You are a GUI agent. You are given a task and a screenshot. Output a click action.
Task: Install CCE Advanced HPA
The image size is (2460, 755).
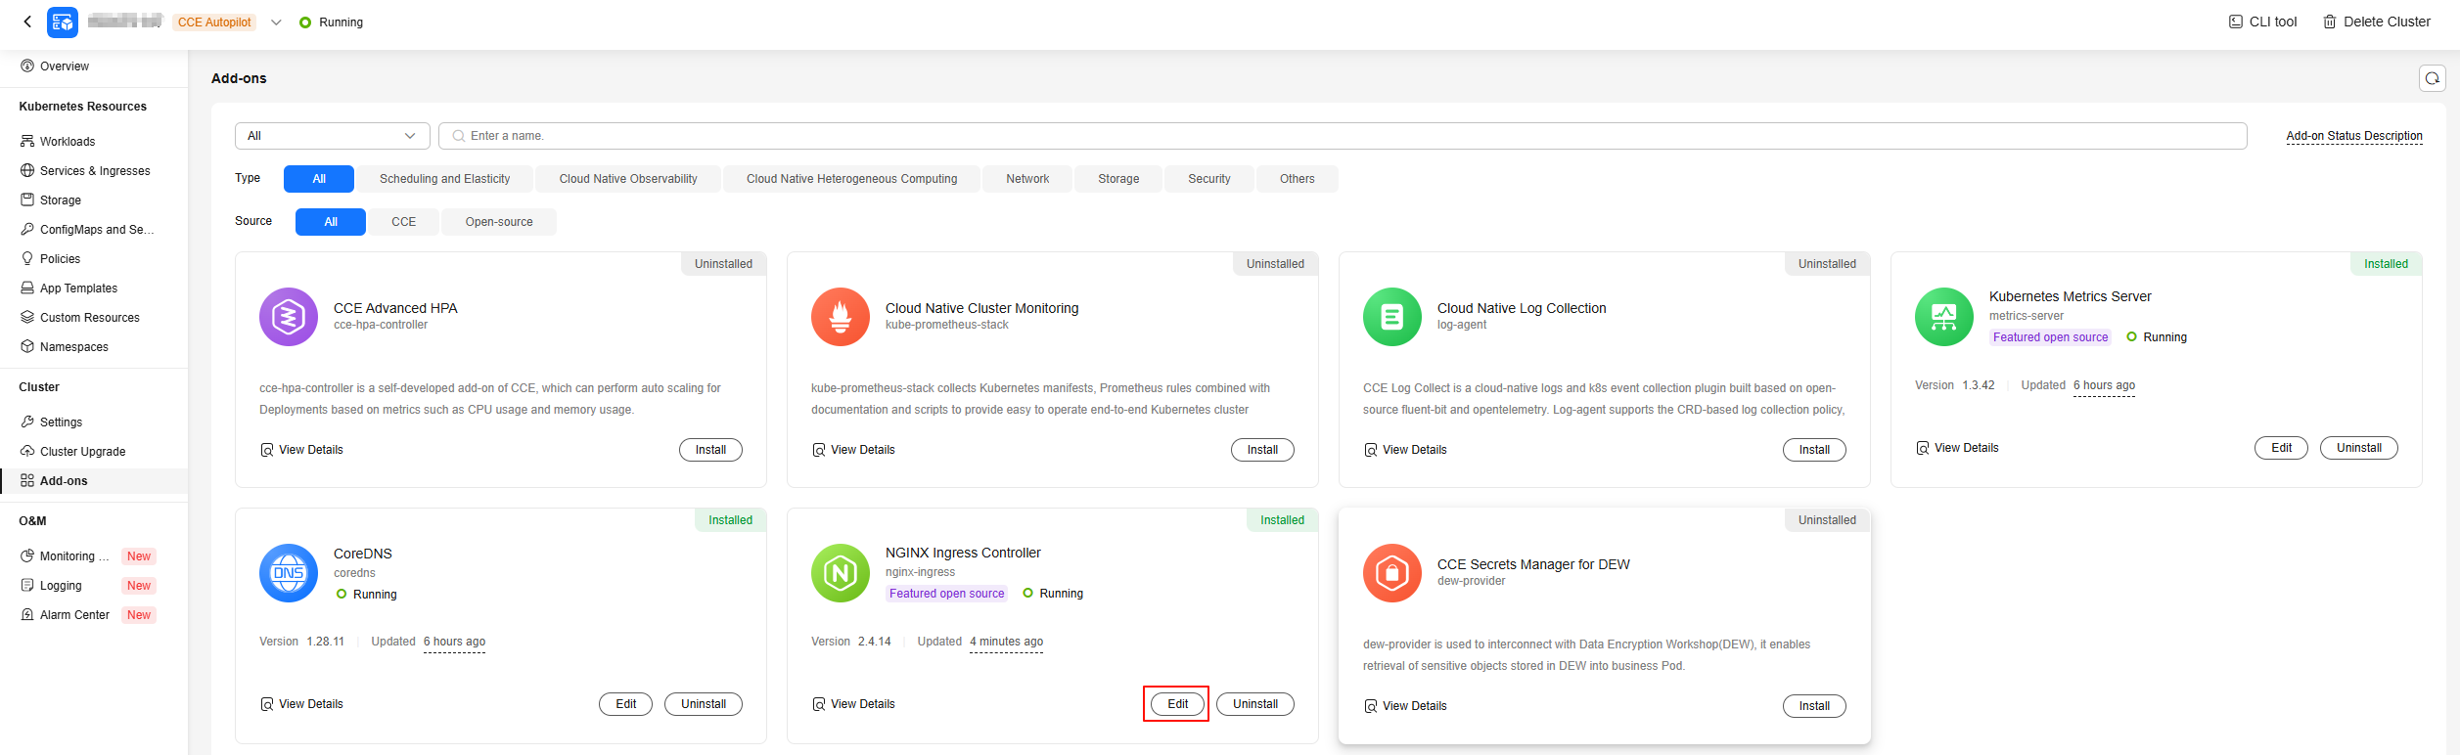[710, 450]
